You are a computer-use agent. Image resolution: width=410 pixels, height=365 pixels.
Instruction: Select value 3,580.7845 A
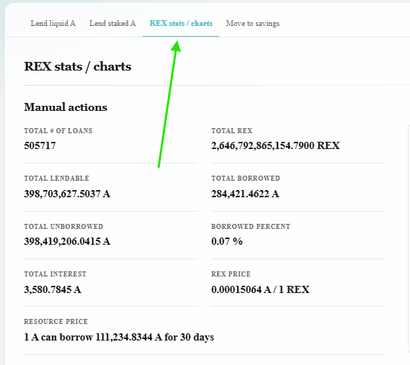pos(53,289)
